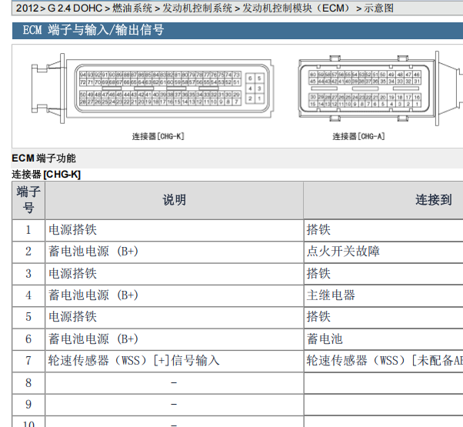Select terminal number 7 cell
Image resolution: width=463 pixels, height=427 pixels.
28,361
